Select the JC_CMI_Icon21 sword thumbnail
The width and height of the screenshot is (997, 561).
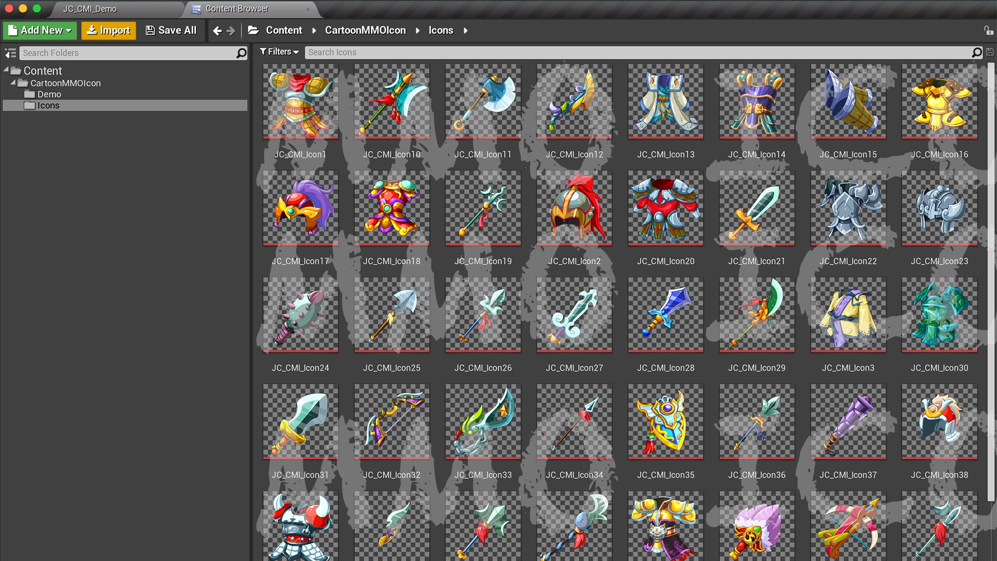click(x=756, y=208)
